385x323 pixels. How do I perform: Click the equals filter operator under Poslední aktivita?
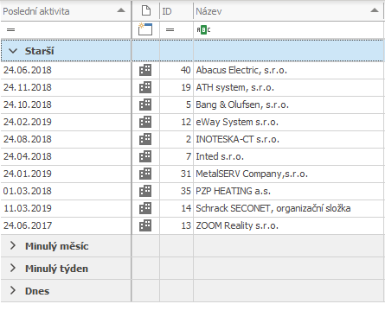coord(11,29)
